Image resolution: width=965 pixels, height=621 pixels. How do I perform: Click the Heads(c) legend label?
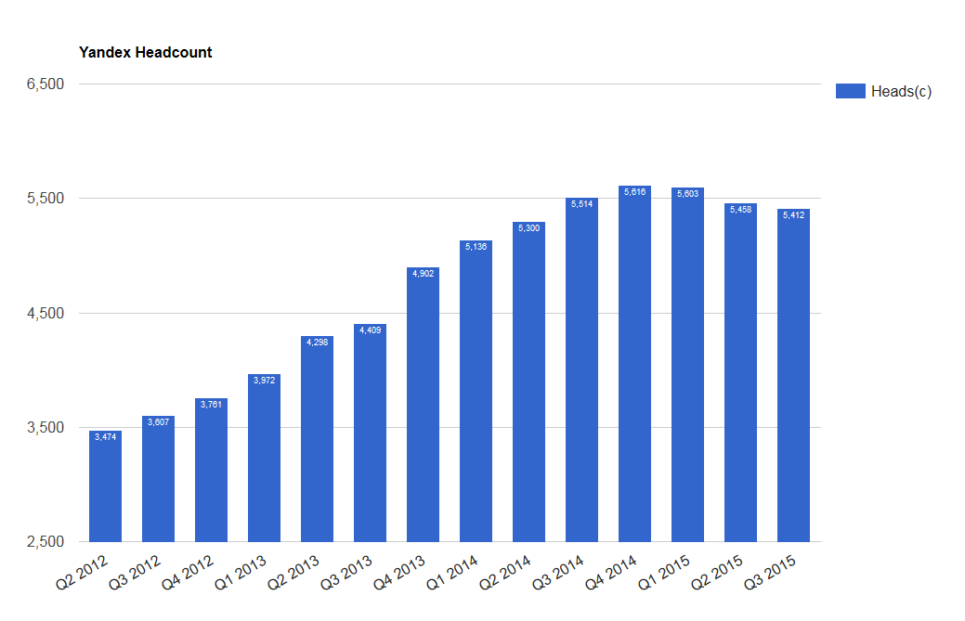click(901, 92)
